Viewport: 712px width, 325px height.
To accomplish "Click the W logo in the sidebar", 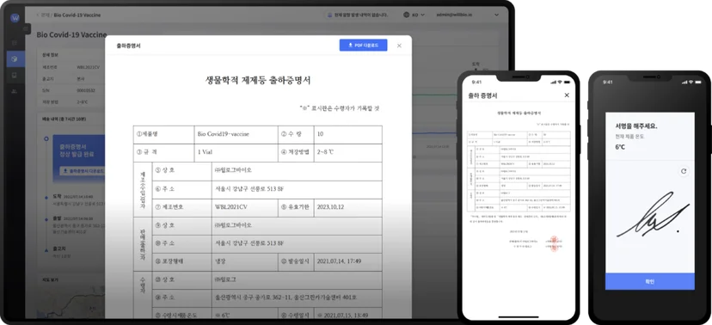I will pyautogui.click(x=15, y=18).
